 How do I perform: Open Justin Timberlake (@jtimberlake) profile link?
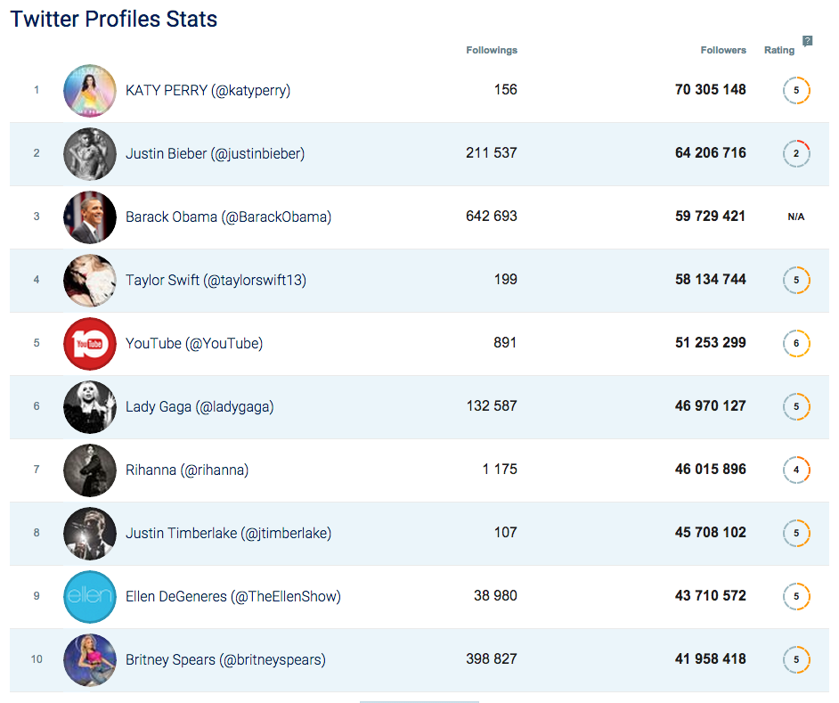(x=229, y=533)
